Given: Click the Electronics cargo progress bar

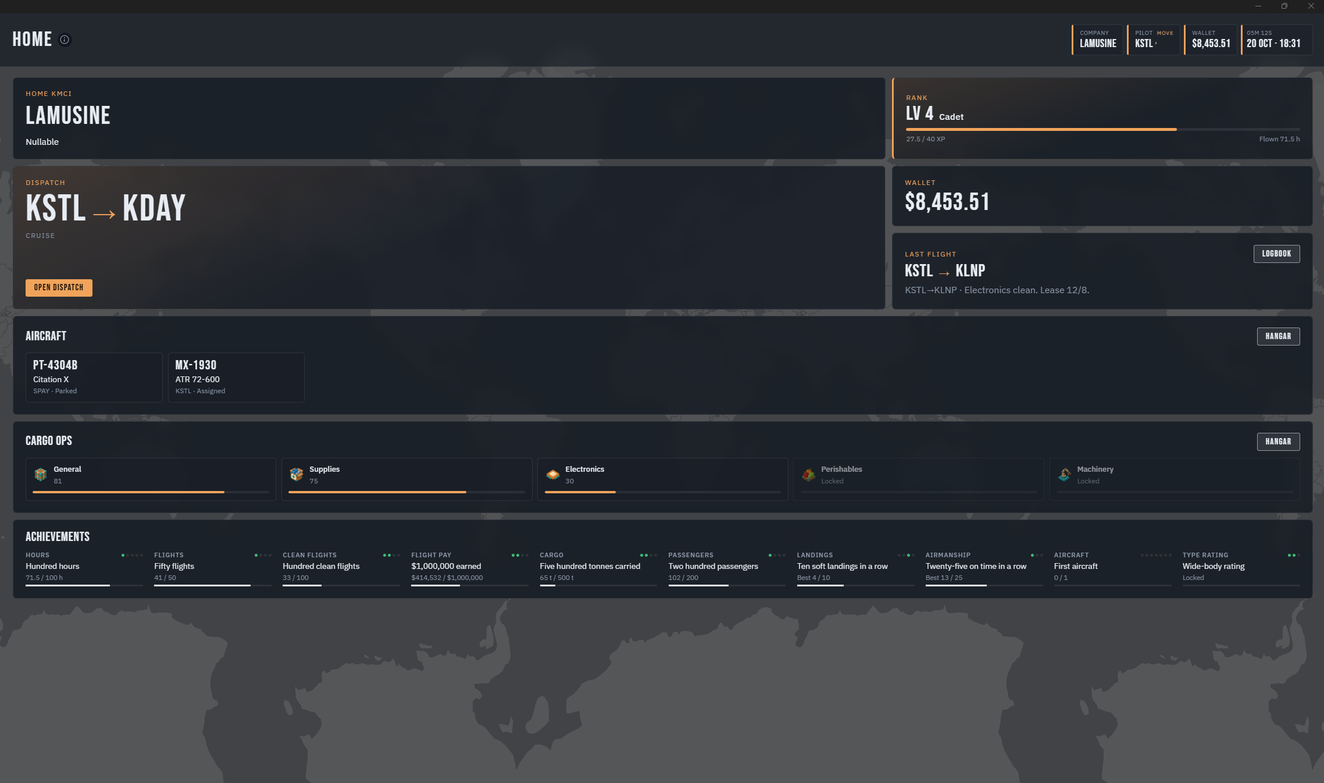Looking at the screenshot, I should click(x=662, y=492).
